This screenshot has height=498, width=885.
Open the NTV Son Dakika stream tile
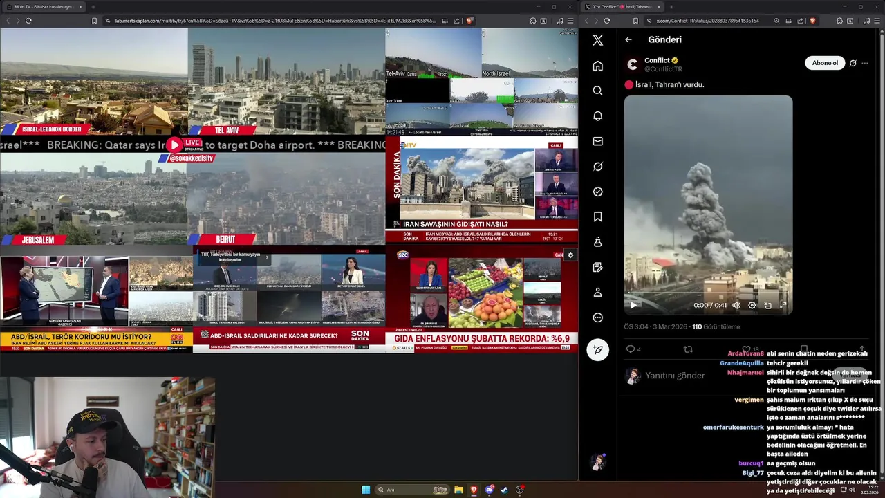(481, 190)
